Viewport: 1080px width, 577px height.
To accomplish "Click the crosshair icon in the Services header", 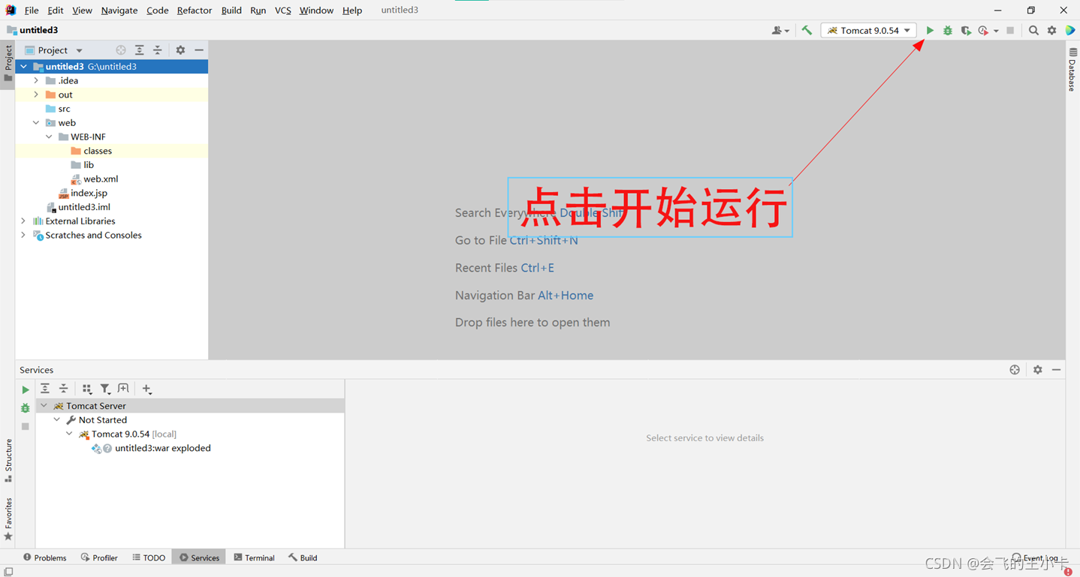I will (1015, 370).
